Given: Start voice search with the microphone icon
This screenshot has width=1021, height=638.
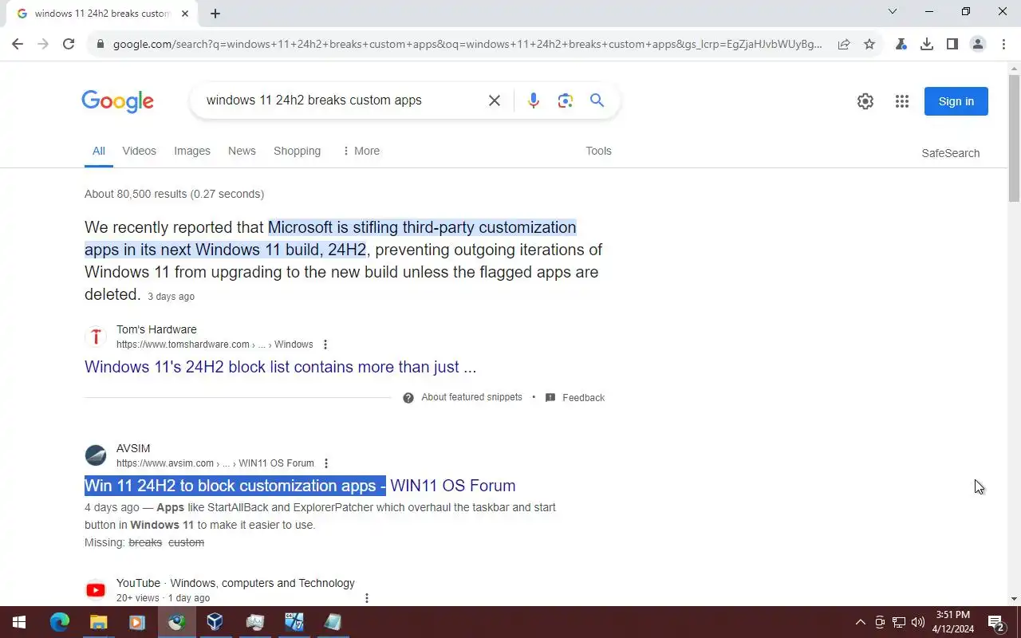Looking at the screenshot, I should [x=534, y=100].
